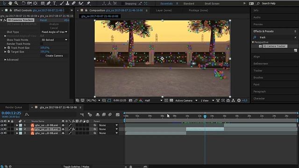
Task: Click the Search Help magnifier icon
Action: tap(258, 3)
